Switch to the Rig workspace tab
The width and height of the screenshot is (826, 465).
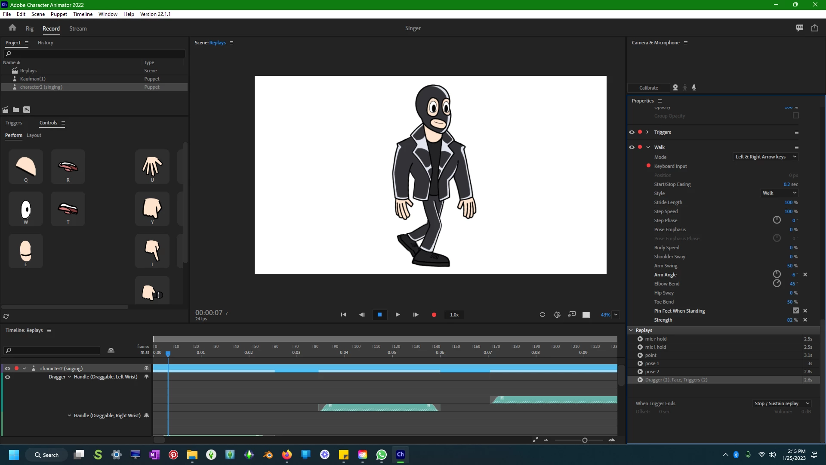click(29, 28)
